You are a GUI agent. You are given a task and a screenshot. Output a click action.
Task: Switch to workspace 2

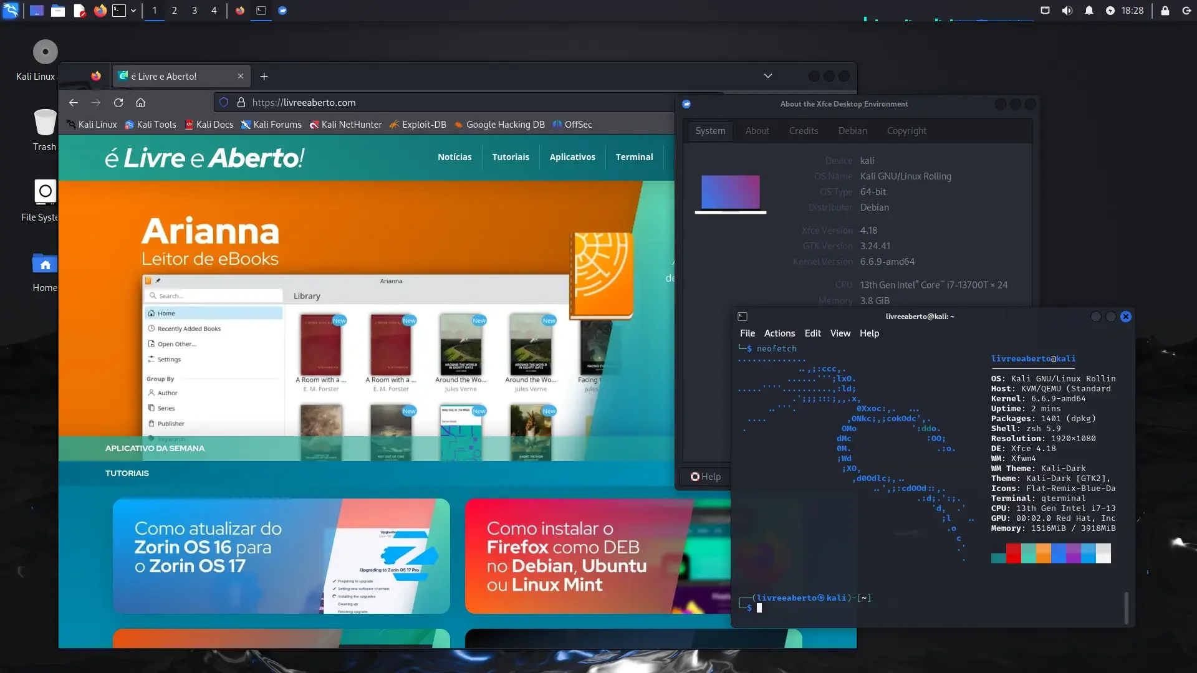(175, 11)
